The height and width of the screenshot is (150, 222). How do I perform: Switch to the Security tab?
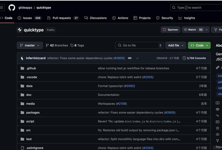coord(165,18)
